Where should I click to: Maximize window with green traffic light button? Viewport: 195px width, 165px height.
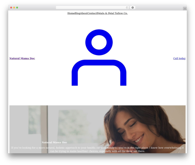[17, 8]
